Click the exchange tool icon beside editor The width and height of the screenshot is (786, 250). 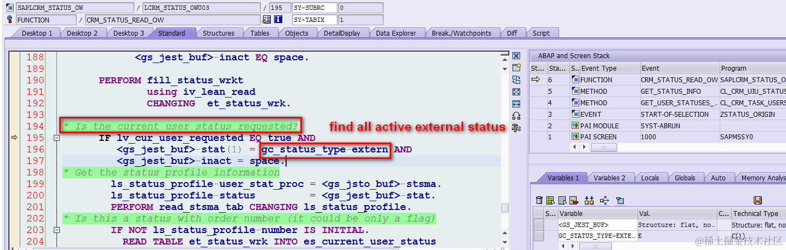coord(516,80)
